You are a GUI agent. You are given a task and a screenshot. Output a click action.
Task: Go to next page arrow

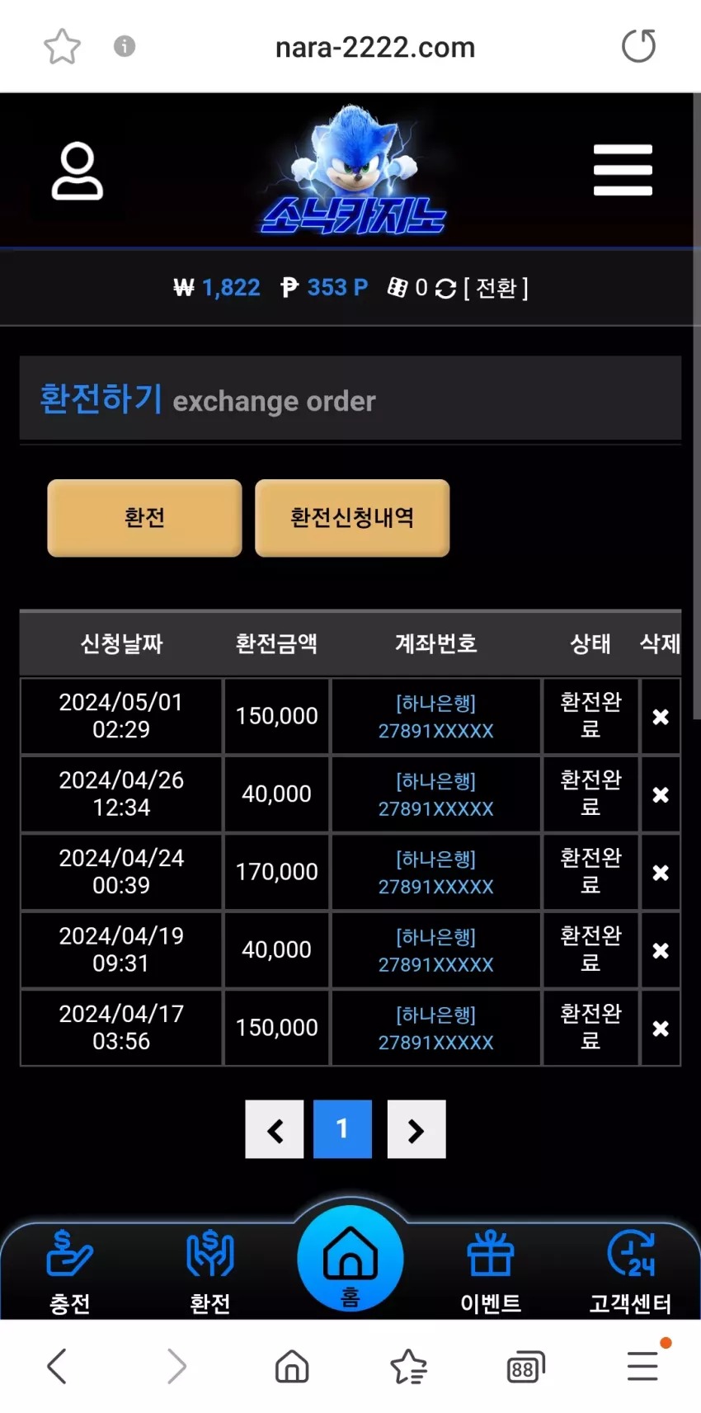416,1129
